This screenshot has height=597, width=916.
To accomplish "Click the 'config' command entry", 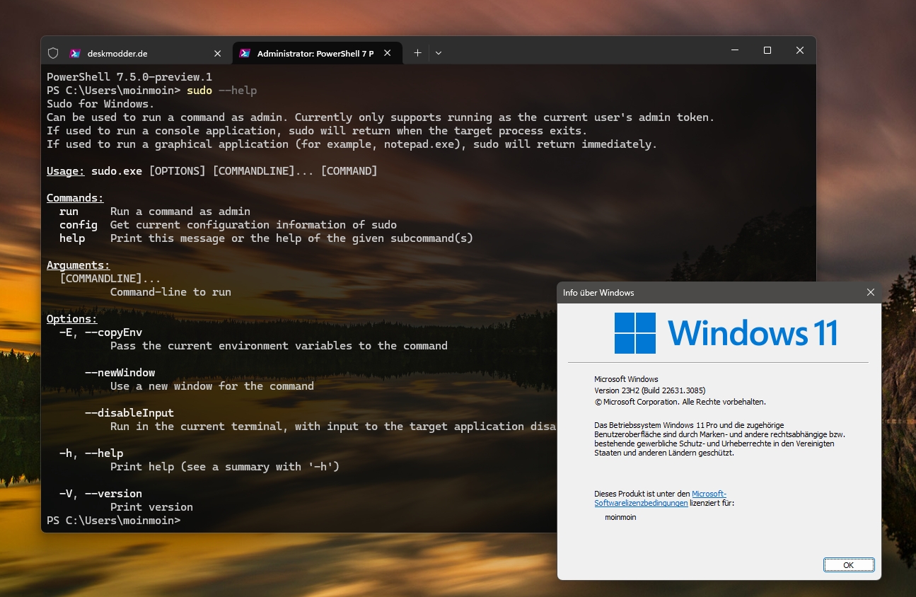I will (x=79, y=225).
